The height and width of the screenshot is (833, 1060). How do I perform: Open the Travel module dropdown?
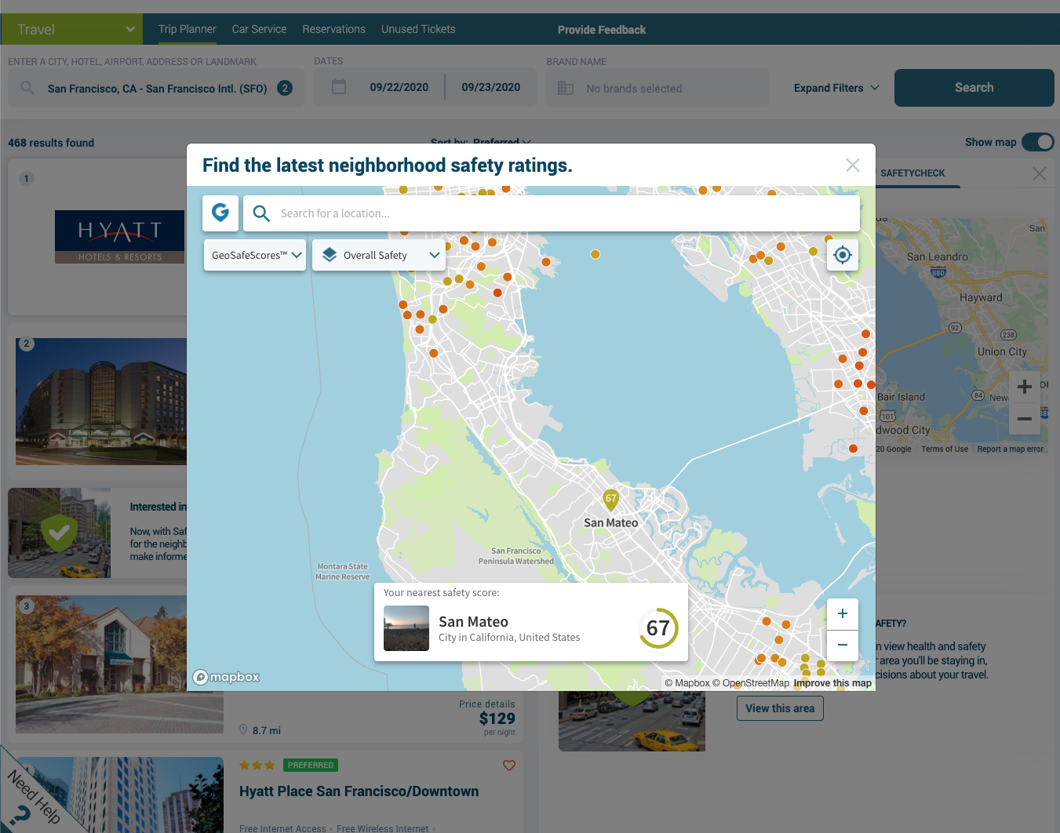(x=71, y=29)
